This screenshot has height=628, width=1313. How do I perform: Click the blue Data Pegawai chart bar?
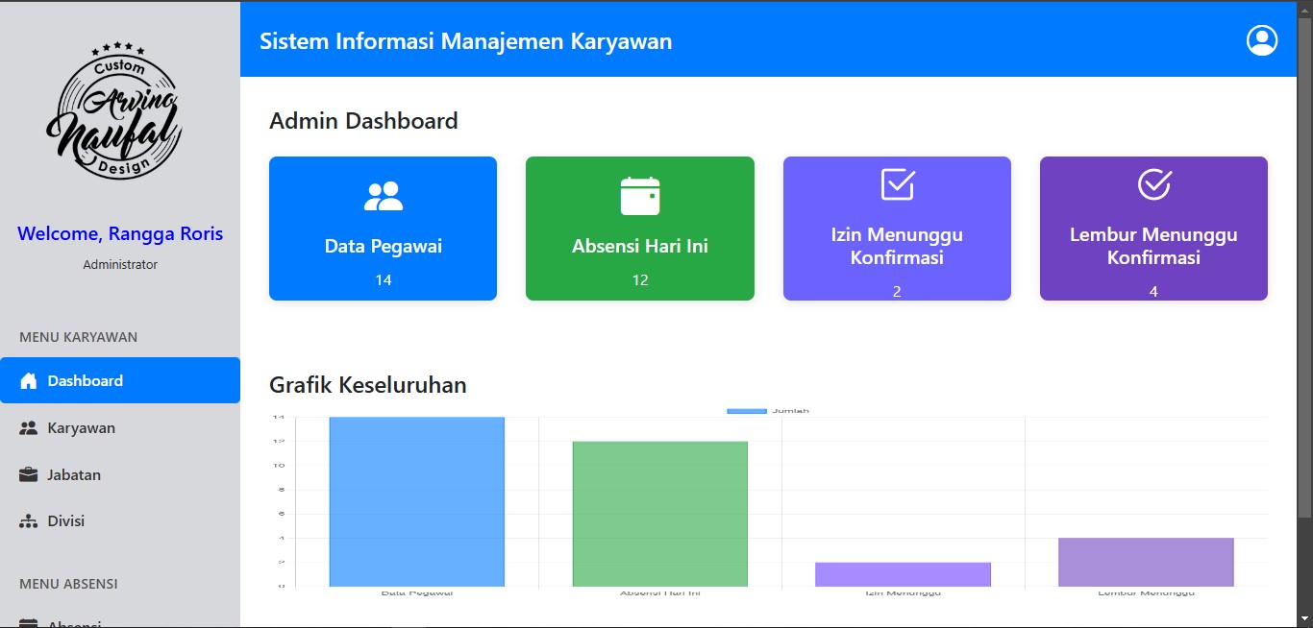[416, 501]
